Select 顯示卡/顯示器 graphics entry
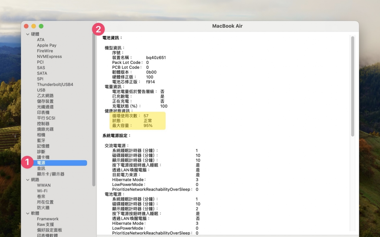Viewport: 380px width, 237px height. 50,174
